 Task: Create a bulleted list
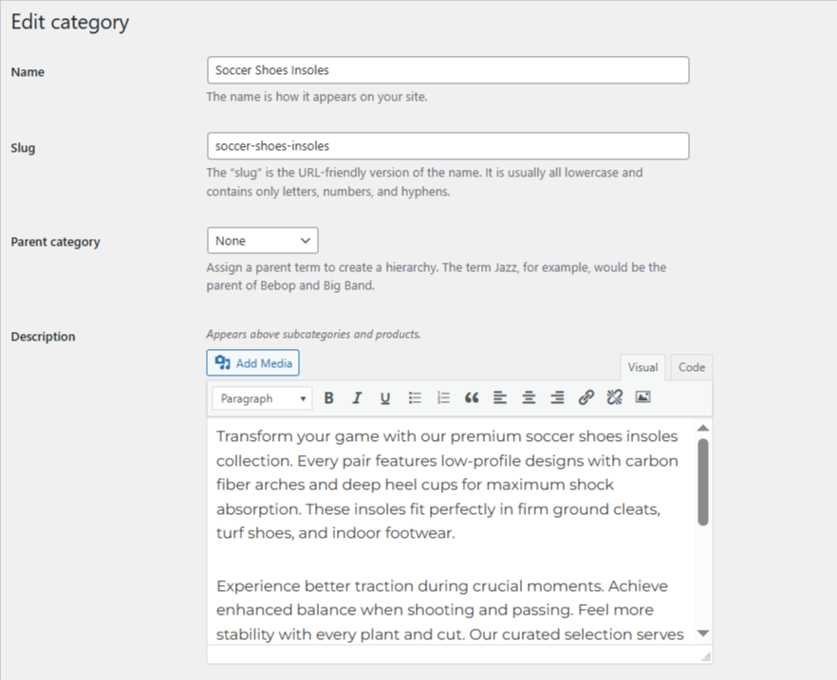click(415, 397)
